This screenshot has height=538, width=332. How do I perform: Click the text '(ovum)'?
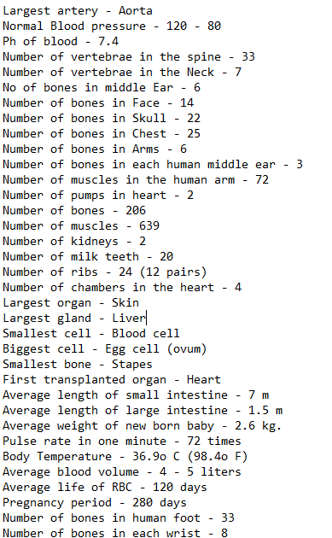[187, 348]
